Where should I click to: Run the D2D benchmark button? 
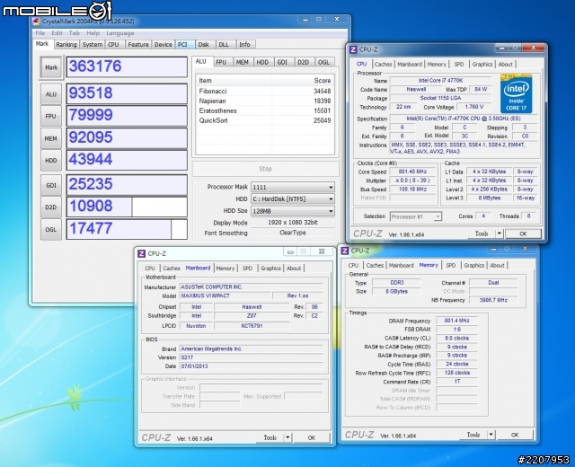(x=51, y=207)
